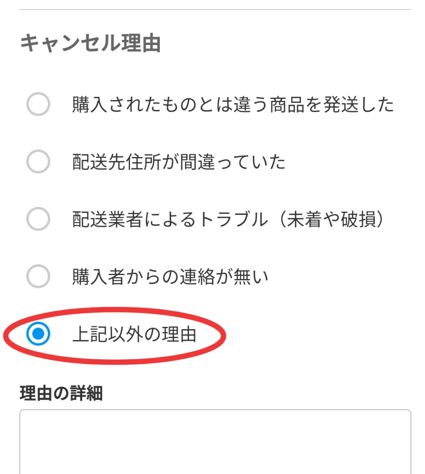Click the word 住所 in the second option
The image size is (425, 474).
[143, 162]
